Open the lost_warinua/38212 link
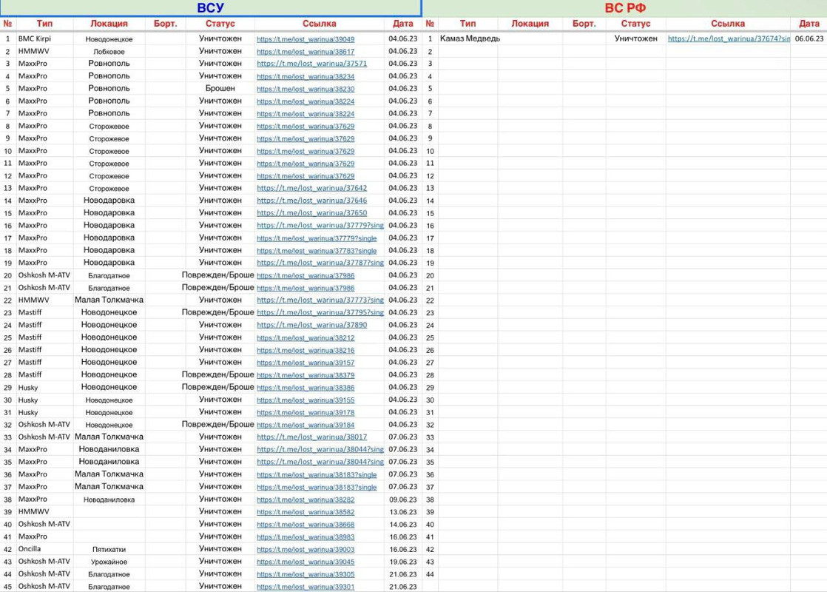The width and height of the screenshot is (827, 592). tap(306, 337)
